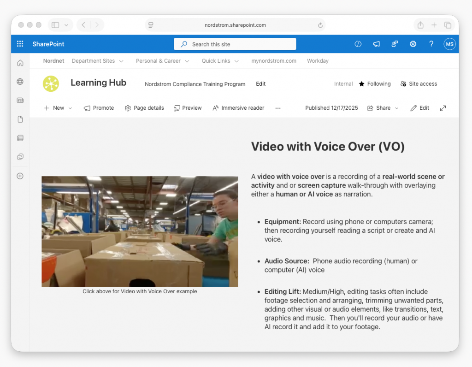Open the SharePoint app launcher grid
This screenshot has width=472, height=367.
point(20,44)
